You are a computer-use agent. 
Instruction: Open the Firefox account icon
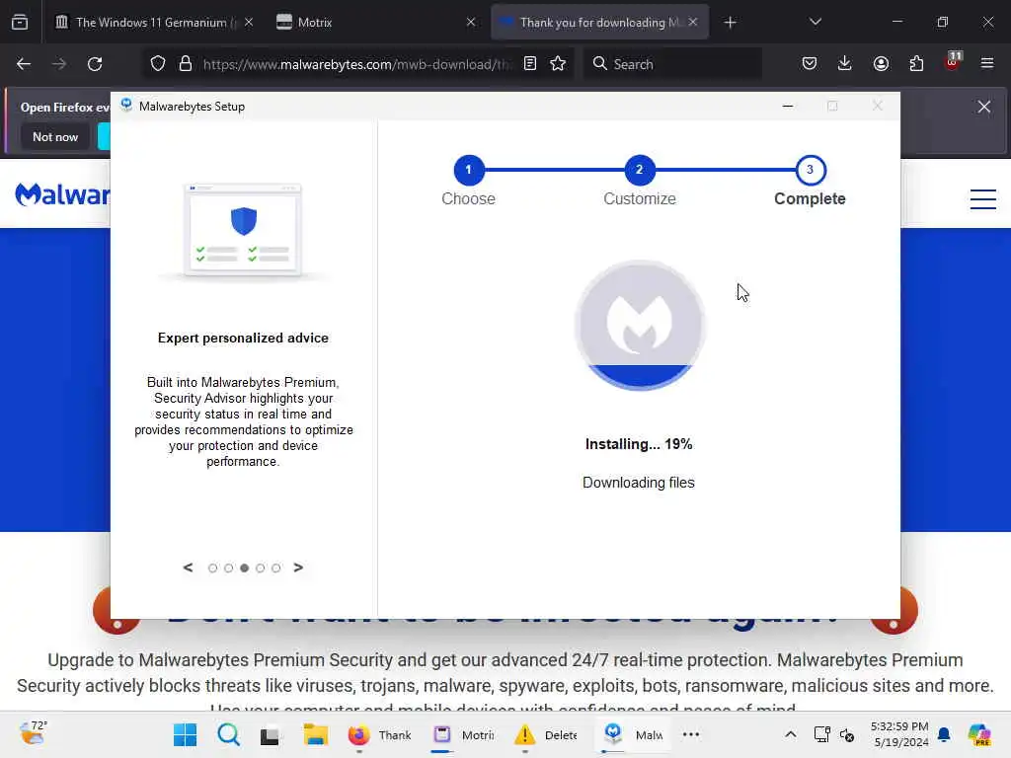point(881,64)
